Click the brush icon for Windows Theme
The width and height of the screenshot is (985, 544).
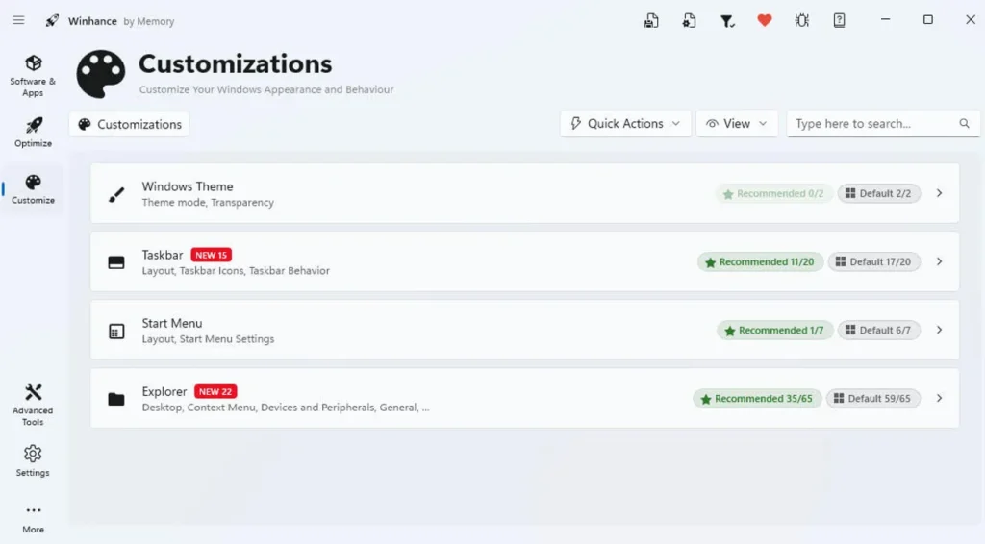click(x=116, y=194)
